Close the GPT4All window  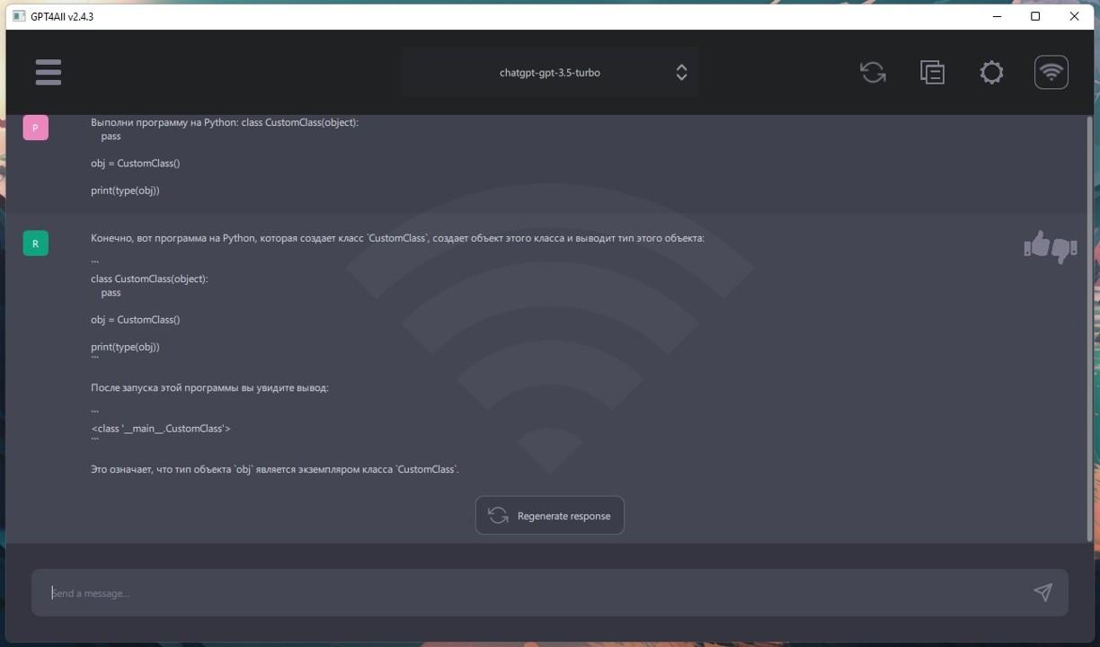click(1074, 16)
